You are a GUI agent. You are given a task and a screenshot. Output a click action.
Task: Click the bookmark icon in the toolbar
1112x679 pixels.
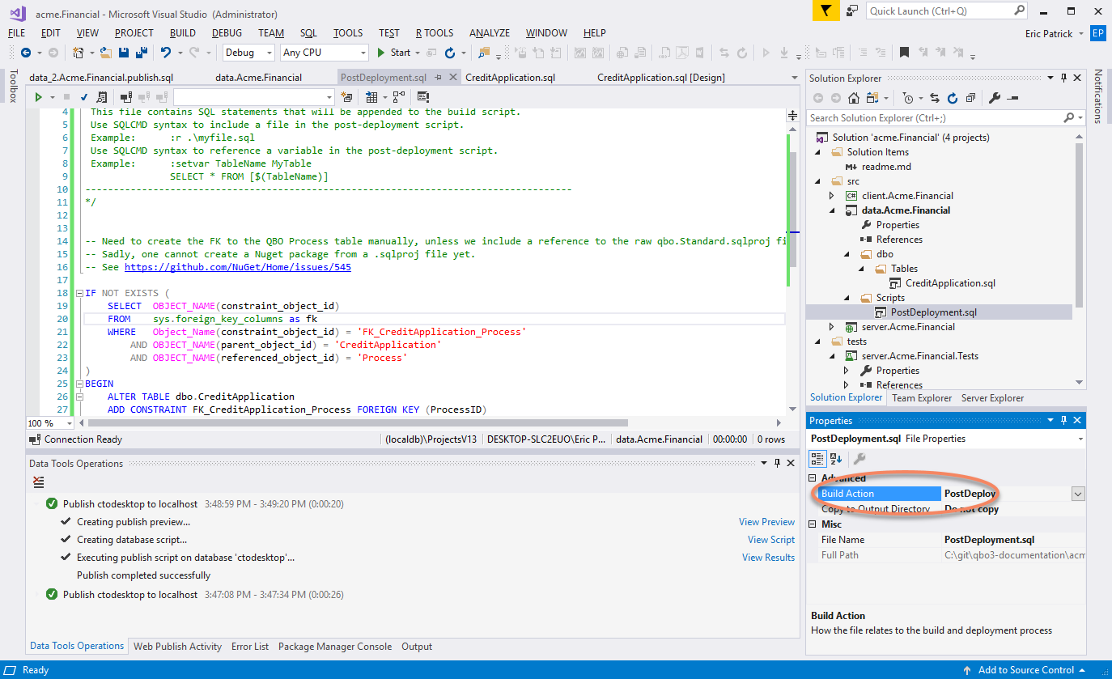[904, 53]
